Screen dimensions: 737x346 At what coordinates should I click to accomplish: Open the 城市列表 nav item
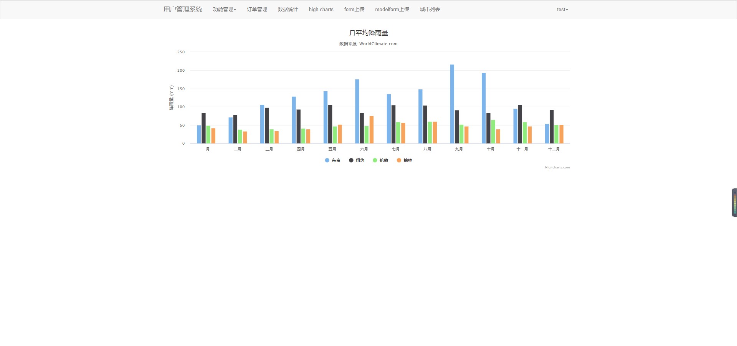tap(430, 9)
